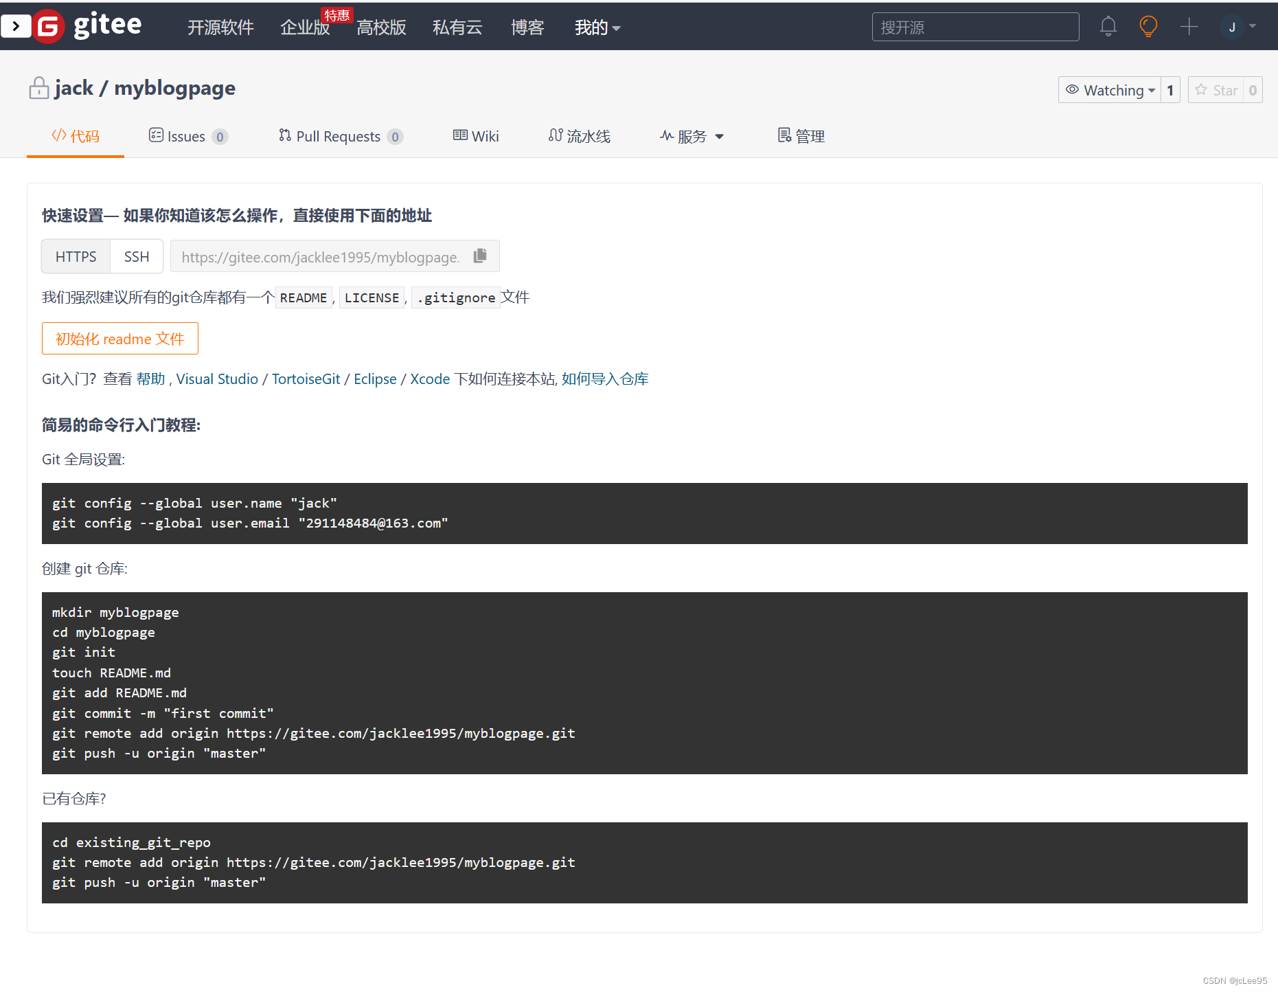Viewport: 1278px width, 992px height.
Task: Open the Watching dropdown
Action: pos(1108,89)
